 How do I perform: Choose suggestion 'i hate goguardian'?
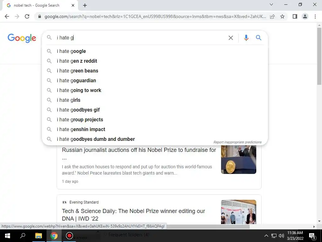click(x=155, y=80)
